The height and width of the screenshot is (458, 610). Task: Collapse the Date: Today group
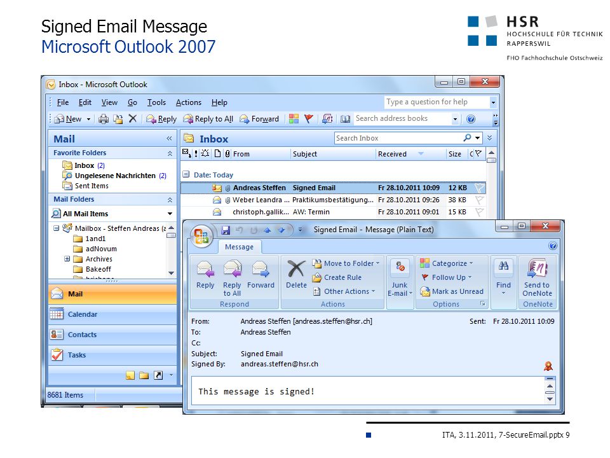click(x=186, y=174)
